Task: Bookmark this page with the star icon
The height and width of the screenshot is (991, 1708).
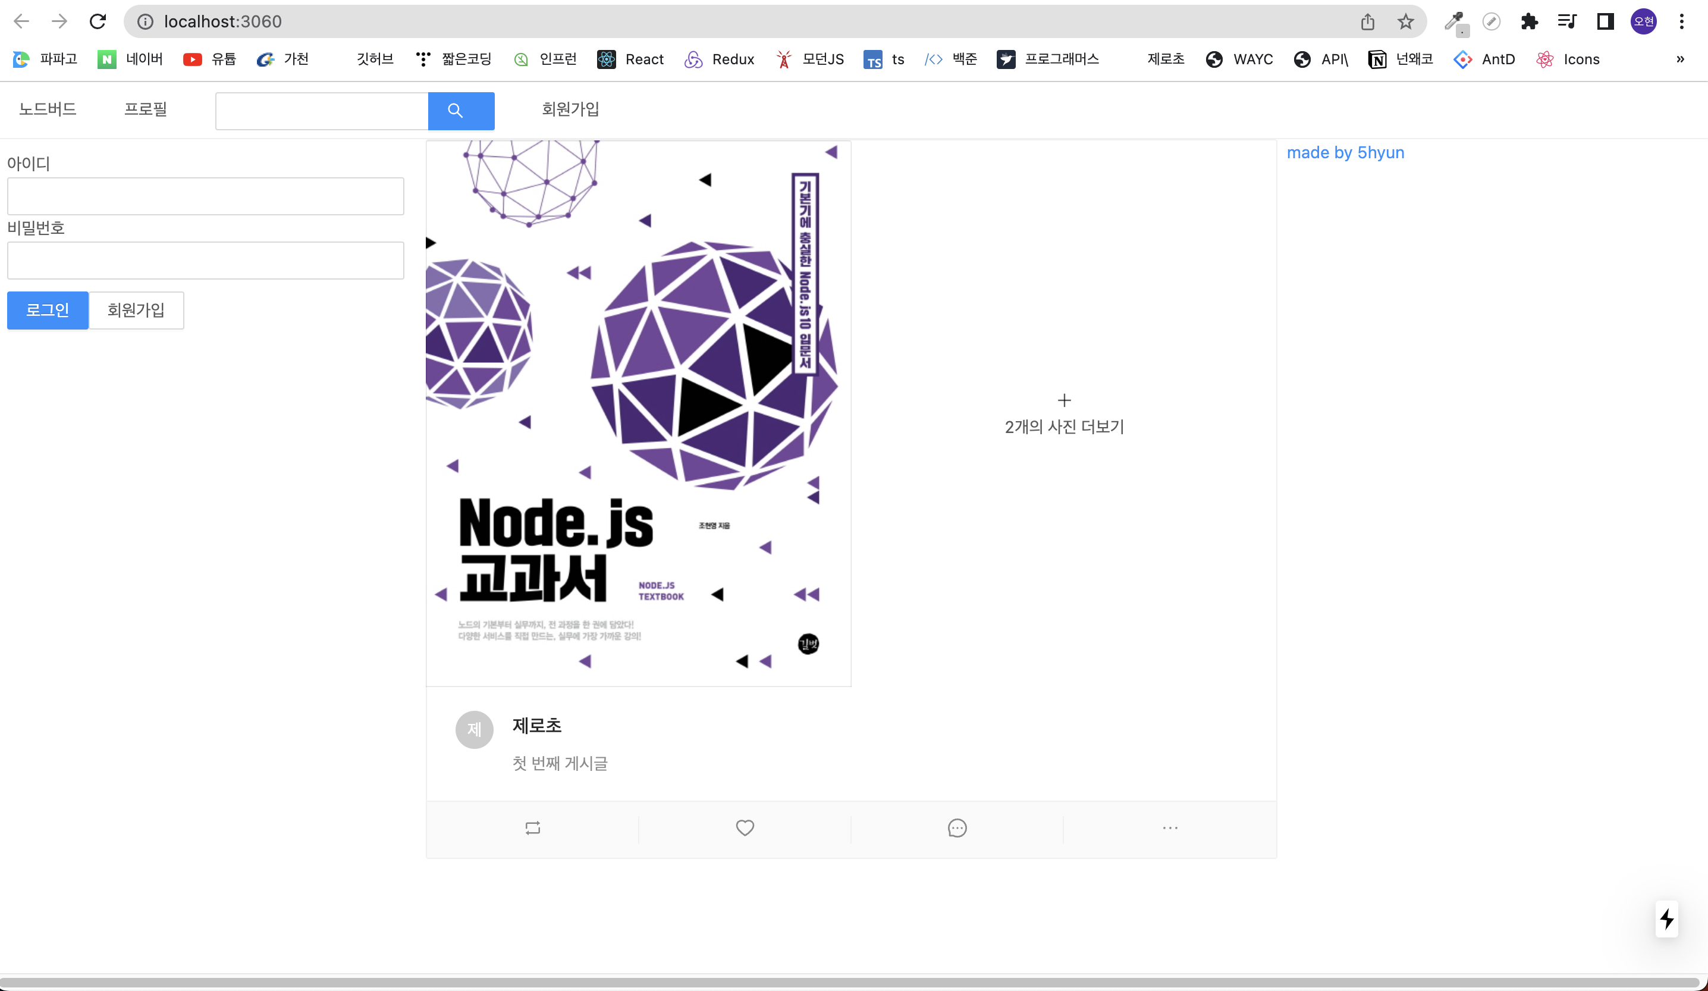Action: [x=1405, y=21]
